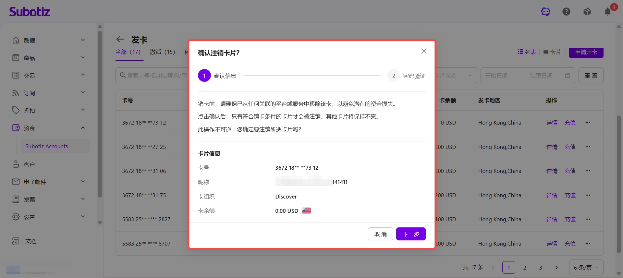Click the package box icon in header
623x278 pixels.
click(x=587, y=12)
